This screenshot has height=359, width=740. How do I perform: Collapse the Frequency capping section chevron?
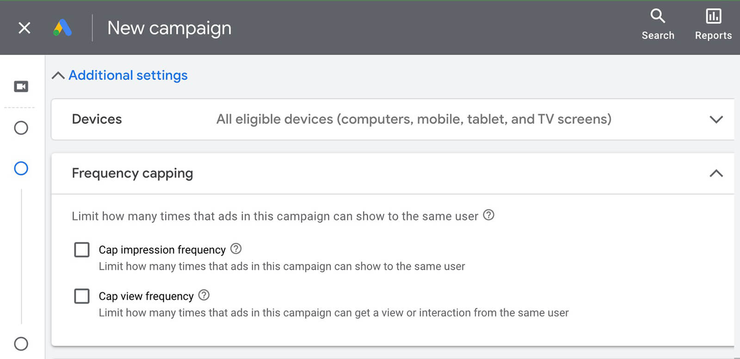[716, 173]
